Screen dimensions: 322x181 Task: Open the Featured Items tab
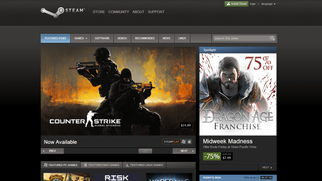55,38
